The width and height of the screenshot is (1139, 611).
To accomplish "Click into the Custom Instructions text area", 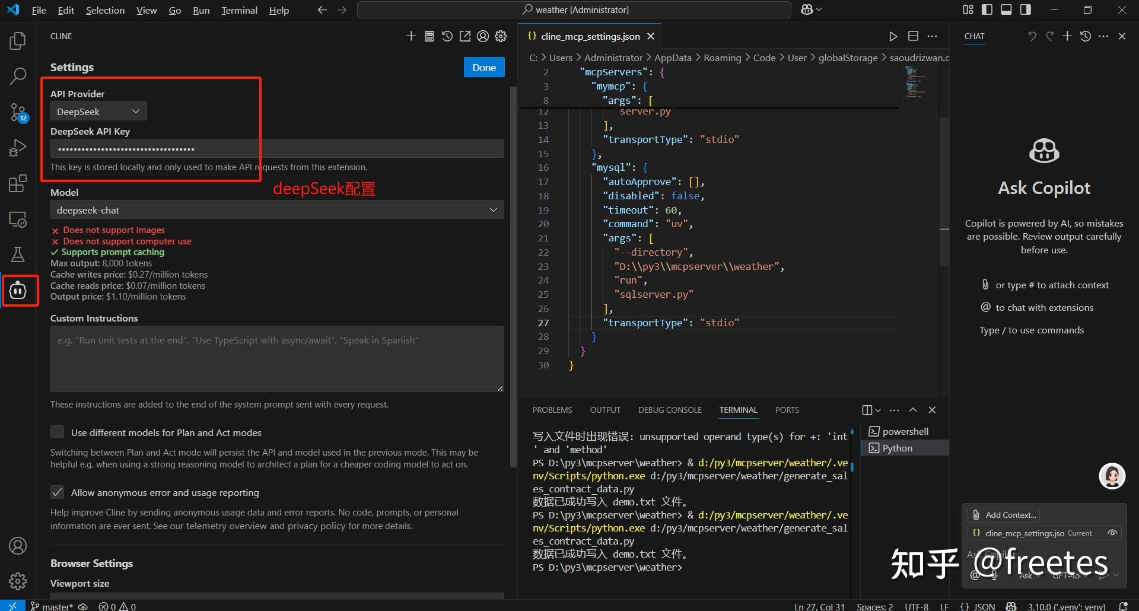I will pos(277,359).
